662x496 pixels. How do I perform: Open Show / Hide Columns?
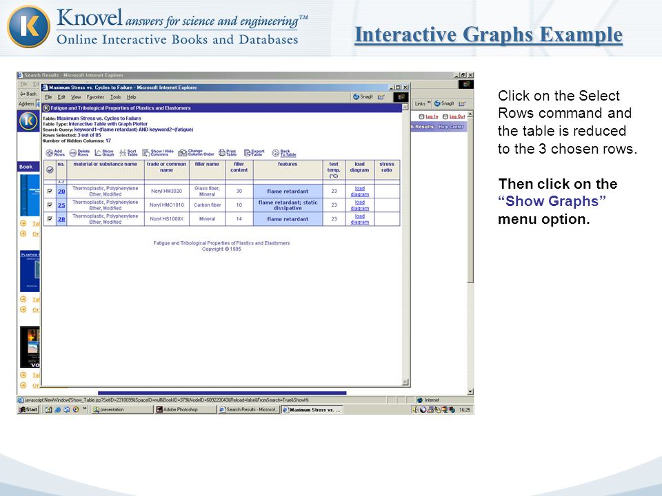tap(158, 153)
